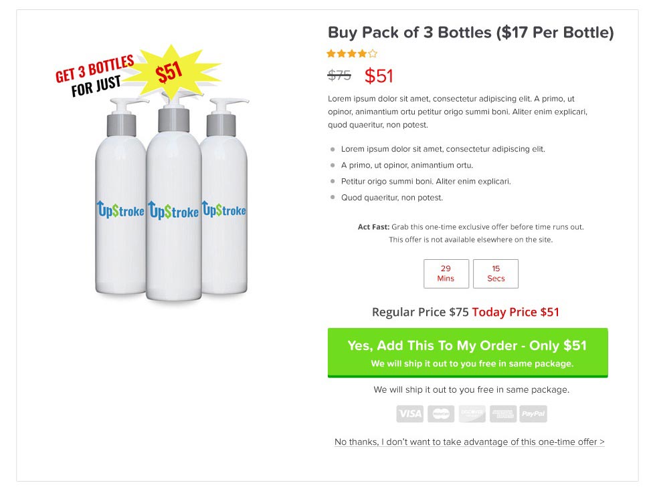
Task: Click the Discover card icon
Action: pyautogui.click(x=471, y=414)
